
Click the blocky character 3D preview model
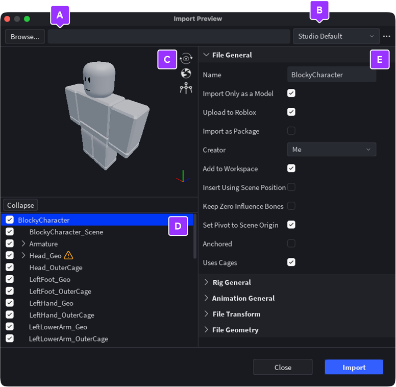click(x=106, y=115)
